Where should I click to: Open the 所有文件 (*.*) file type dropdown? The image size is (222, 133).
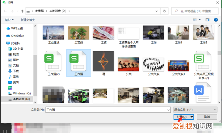tap(195, 110)
